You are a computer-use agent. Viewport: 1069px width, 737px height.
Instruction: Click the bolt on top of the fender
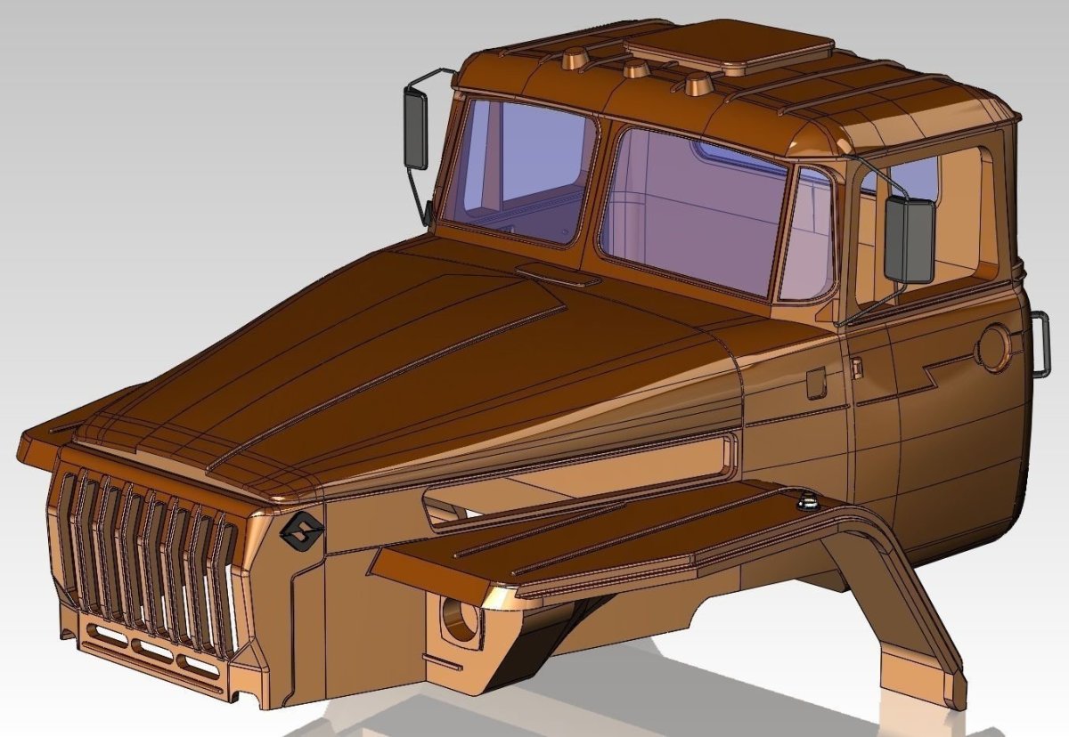808,503
